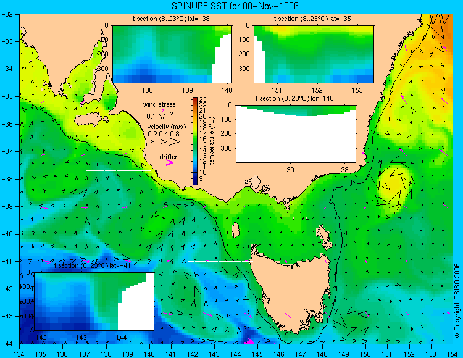
Task: Click the 140 longitude axis label
Action: point(149,354)
